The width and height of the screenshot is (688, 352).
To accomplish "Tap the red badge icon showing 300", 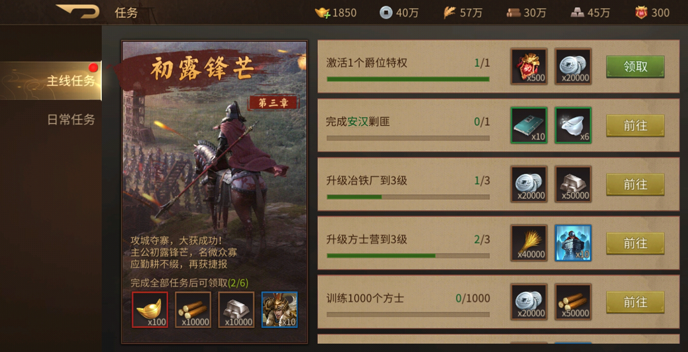I will coord(641,13).
